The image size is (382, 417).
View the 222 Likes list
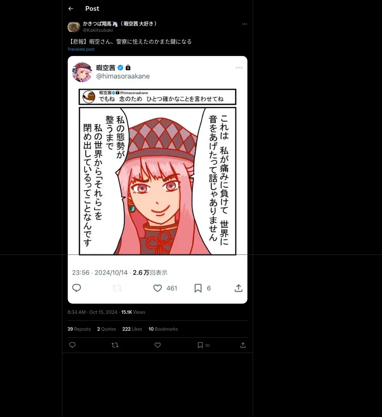[x=132, y=329]
